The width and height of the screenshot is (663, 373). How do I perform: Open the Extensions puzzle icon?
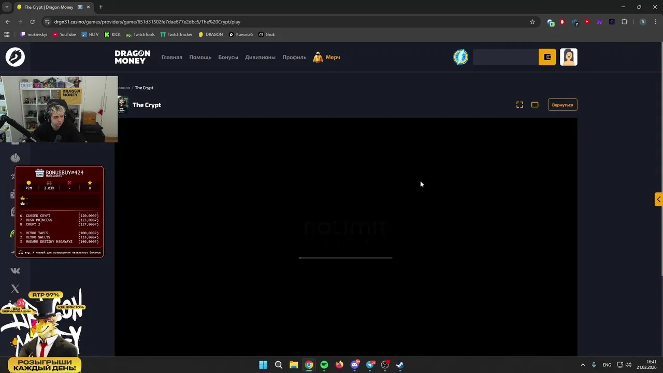click(x=624, y=22)
